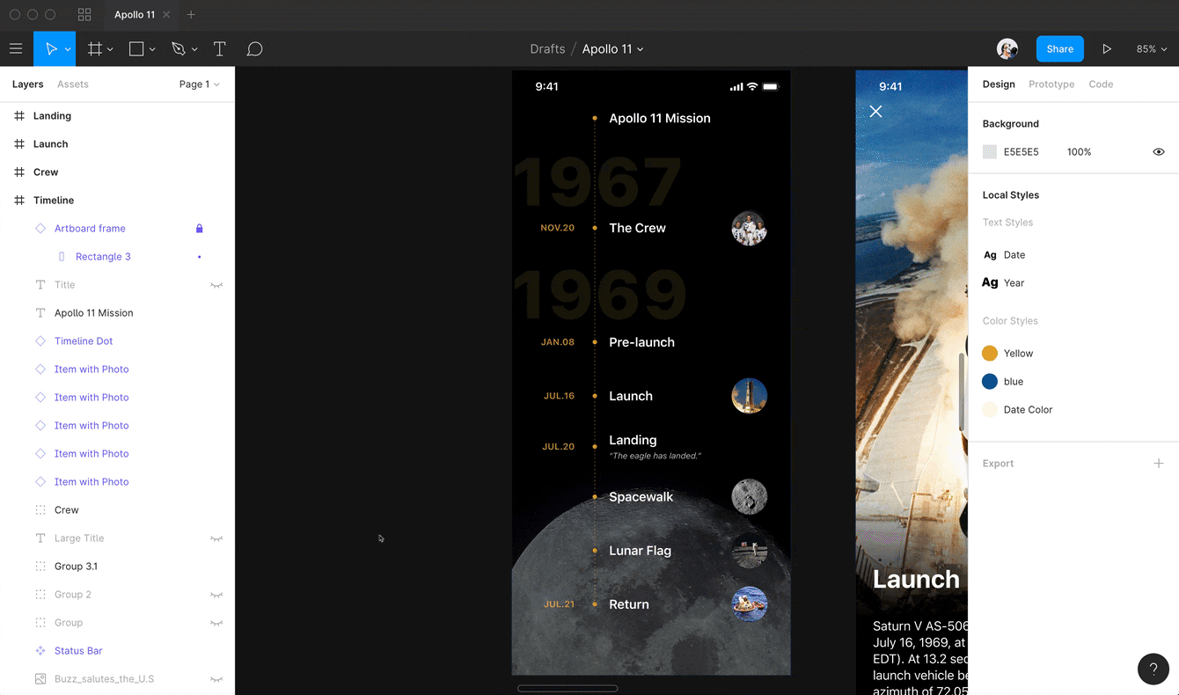The width and height of the screenshot is (1179, 695).
Task: Click the Timeline Dot instance icon
Action: (x=40, y=341)
